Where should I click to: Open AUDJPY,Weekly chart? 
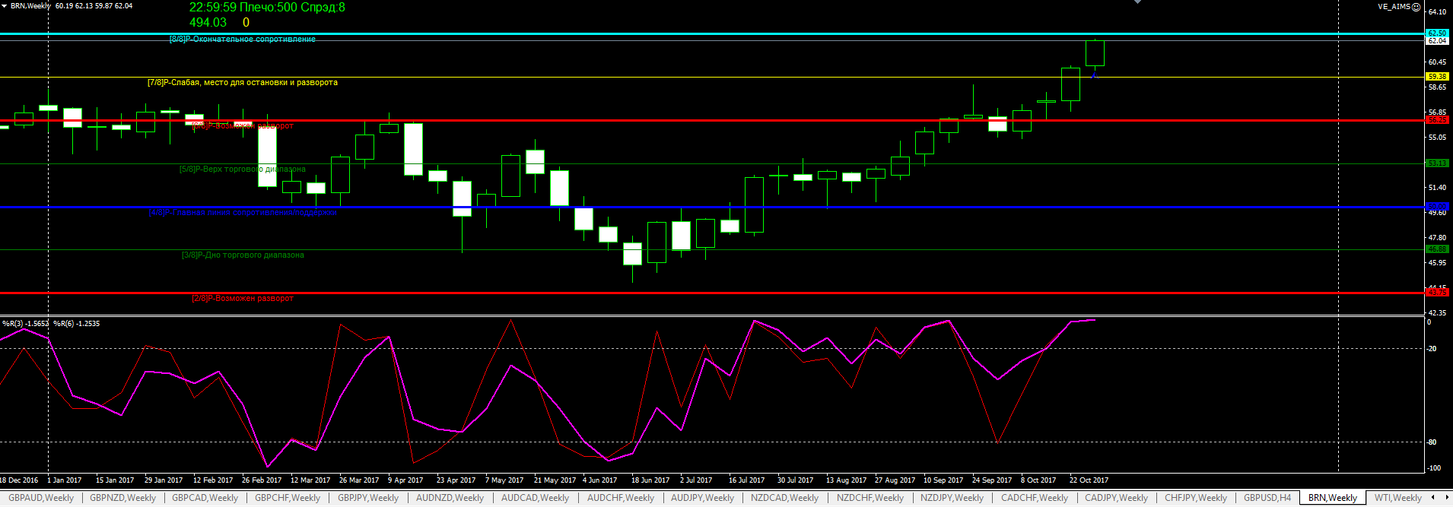click(x=702, y=498)
